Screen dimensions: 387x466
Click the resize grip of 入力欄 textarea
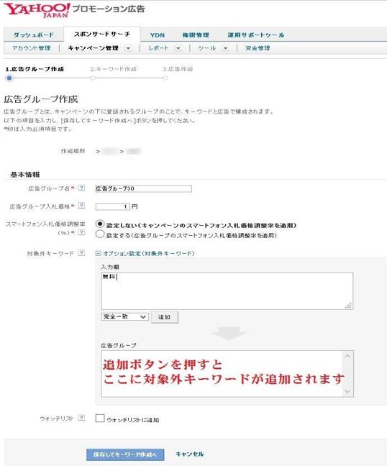349,306
